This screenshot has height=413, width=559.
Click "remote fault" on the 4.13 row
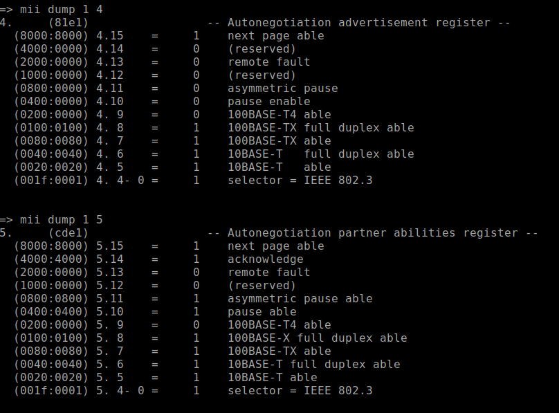click(268, 62)
